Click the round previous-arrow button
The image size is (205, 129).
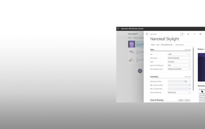click(x=140, y=71)
